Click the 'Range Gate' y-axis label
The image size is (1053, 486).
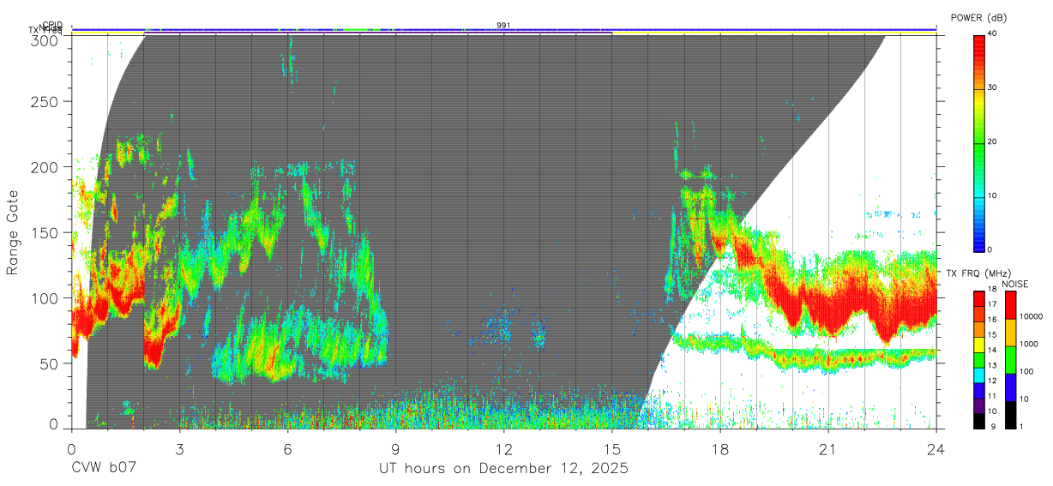point(13,233)
